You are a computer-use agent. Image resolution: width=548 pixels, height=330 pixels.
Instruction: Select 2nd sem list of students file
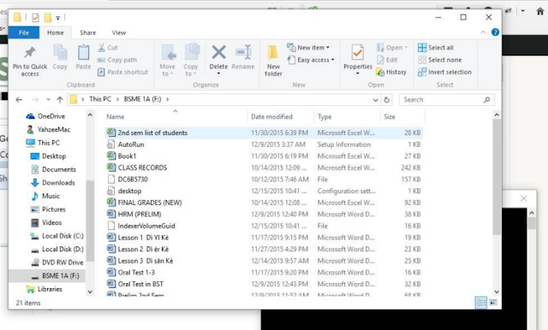264,133
